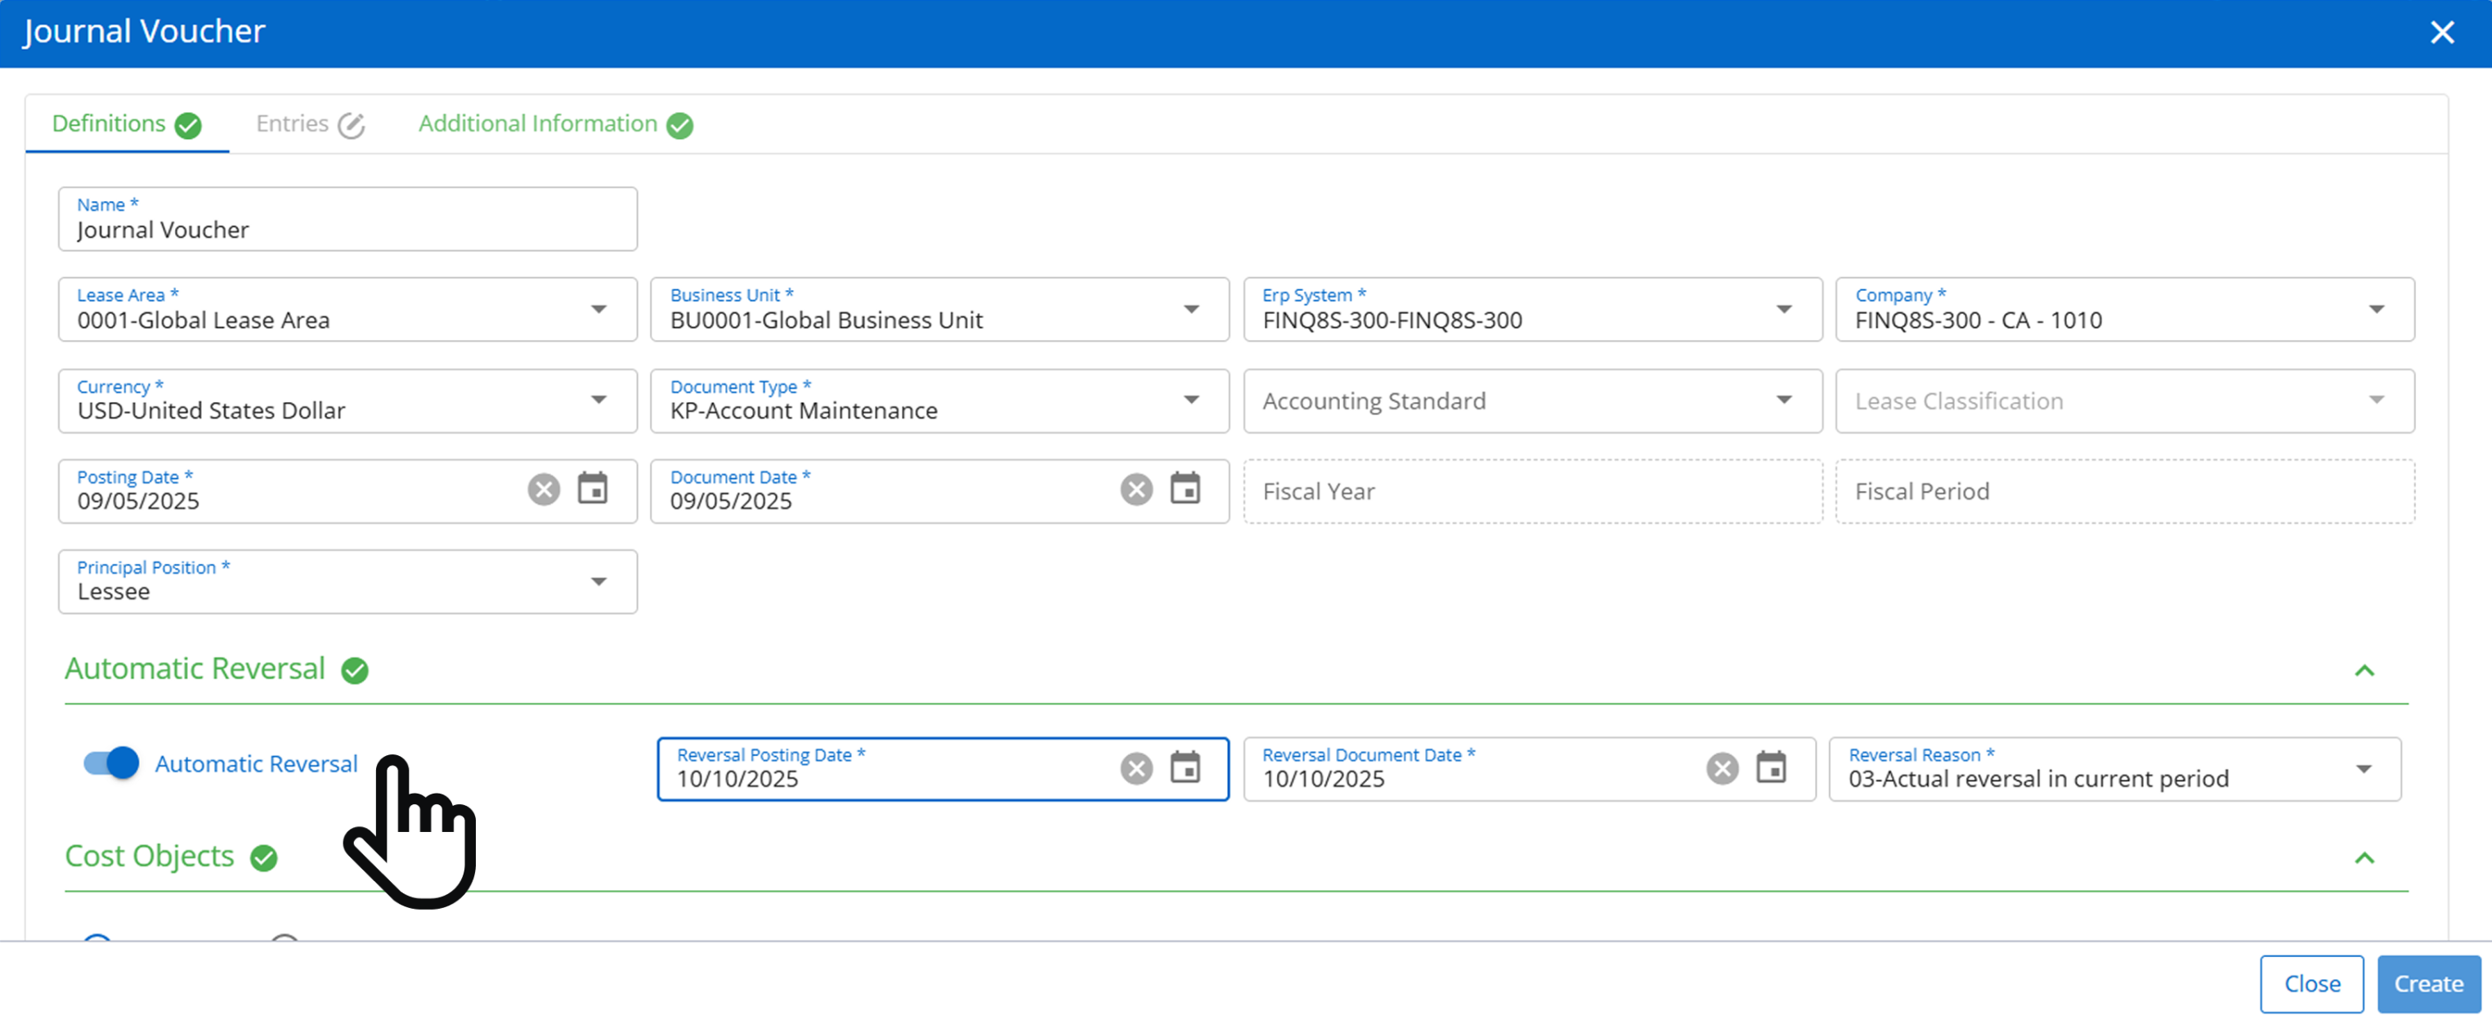Open the Reversal Reason dropdown
The height and width of the screenshot is (1020, 2492).
pyautogui.click(x=2364, y=770)
